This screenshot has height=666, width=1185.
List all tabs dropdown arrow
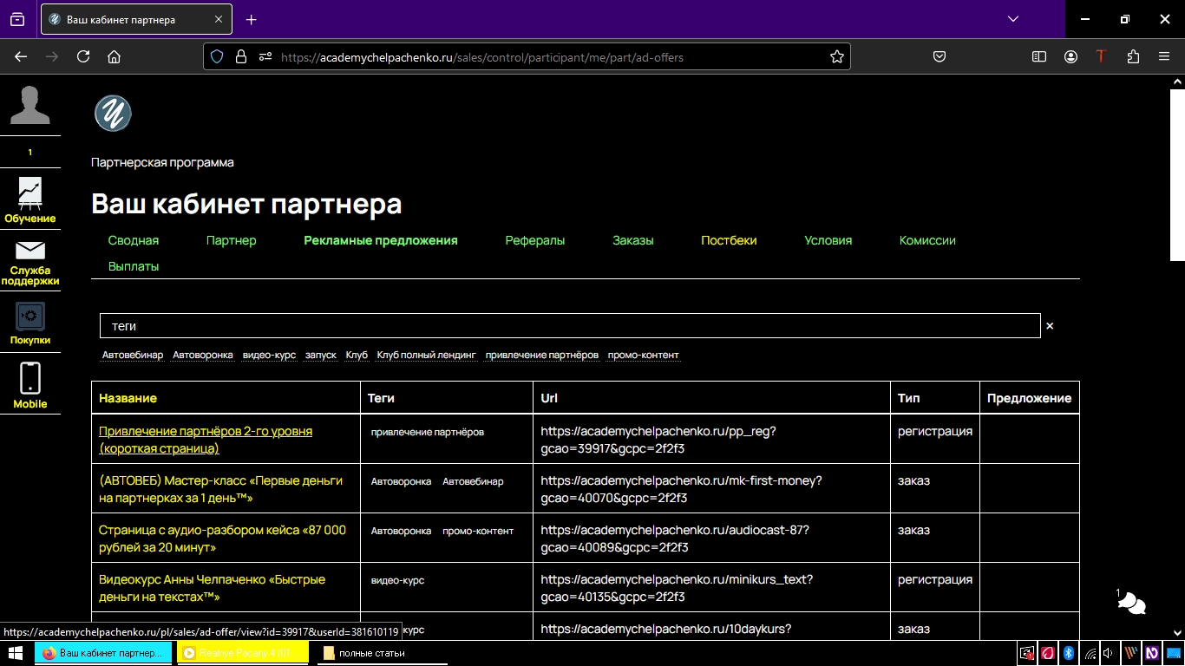(x=1012, y=19)
